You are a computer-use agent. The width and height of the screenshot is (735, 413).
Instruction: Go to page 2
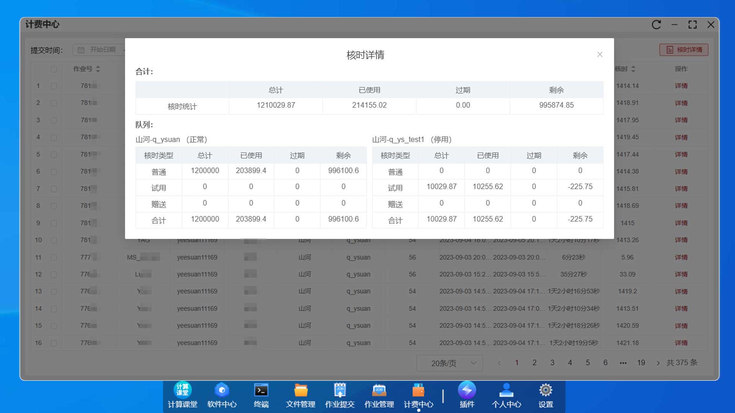coord(534,363)
